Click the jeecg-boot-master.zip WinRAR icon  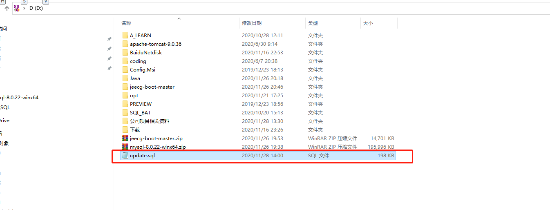coord(125,138)
